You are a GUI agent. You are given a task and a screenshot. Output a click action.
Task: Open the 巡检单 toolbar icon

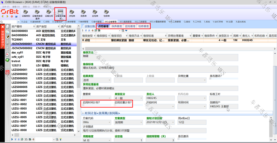[95, 13]
